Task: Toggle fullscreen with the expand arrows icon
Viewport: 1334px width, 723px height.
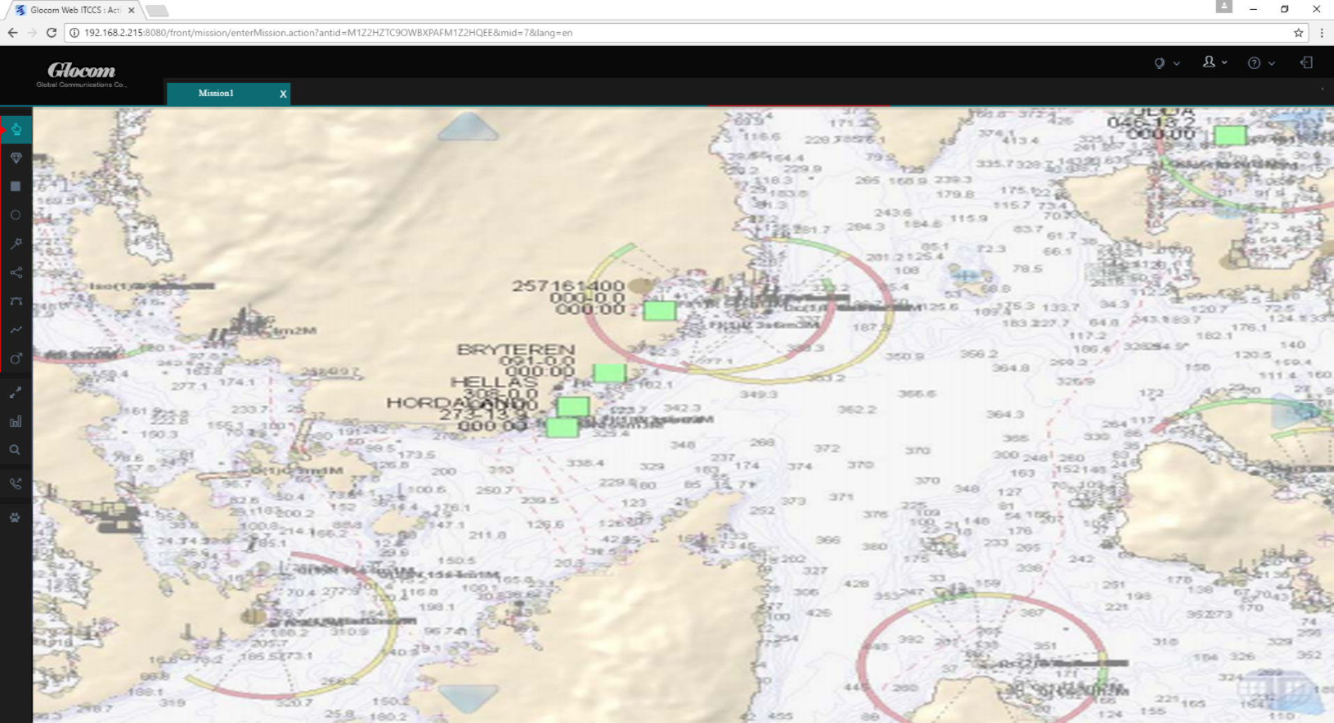Action: (15, 393)
